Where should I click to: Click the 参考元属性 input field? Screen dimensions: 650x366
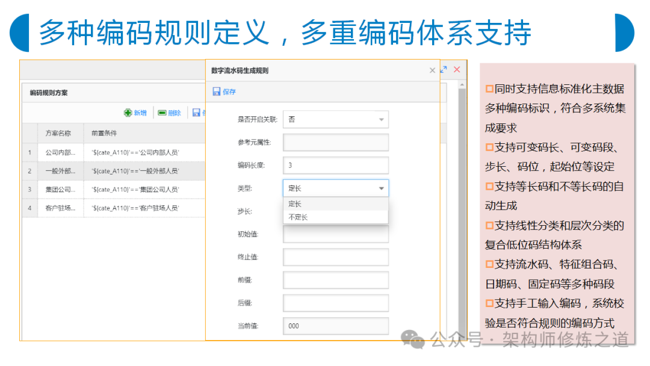[x=336, y=142]
